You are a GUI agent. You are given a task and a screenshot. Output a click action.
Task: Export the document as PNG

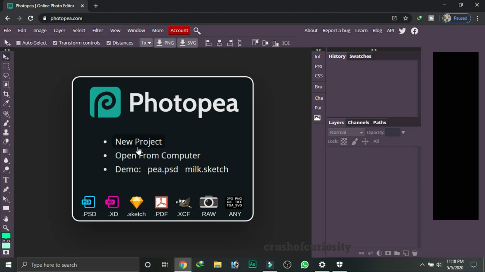165,43
